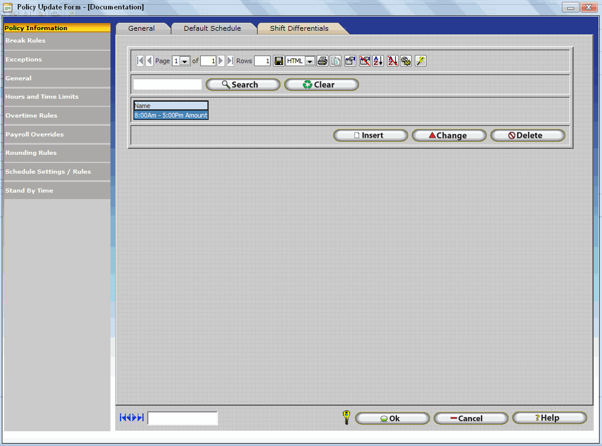Screen dimensions: 602x446
Task: Click the first record navigation control at bottom left
Action: (x=123, y=417)
